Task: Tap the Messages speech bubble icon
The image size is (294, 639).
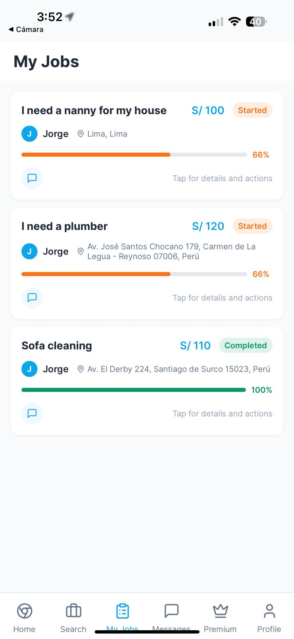Action: pos(171,611)
